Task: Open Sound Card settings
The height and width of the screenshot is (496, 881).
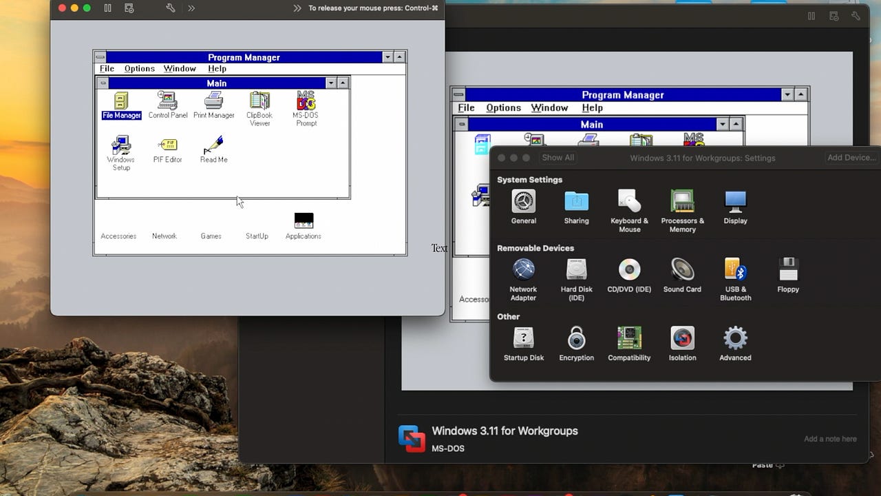Action: 682,276
